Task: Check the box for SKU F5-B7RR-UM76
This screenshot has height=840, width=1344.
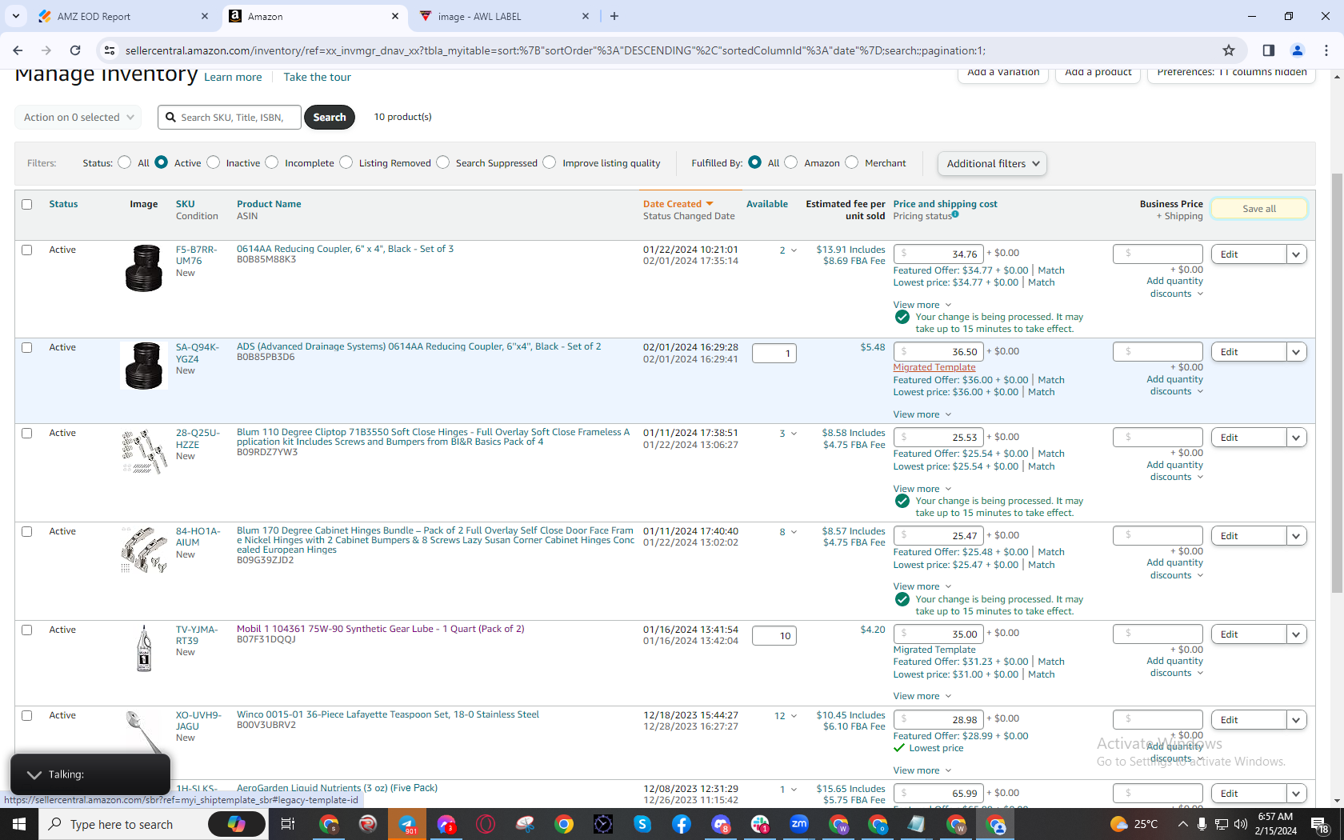Action: (27, 250)
